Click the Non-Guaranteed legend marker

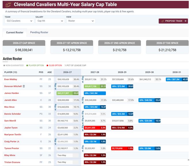4,65
